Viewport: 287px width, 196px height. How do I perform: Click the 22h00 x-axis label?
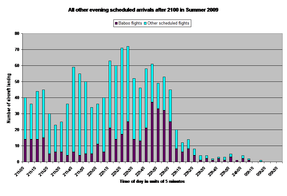click(x=92, y=171)
